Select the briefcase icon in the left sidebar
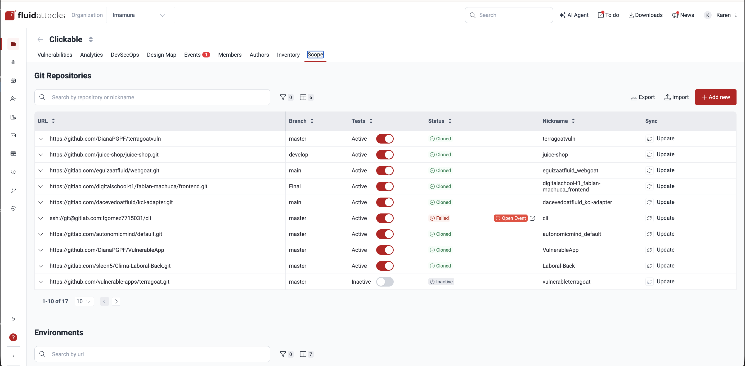 (x=13, y=81)
